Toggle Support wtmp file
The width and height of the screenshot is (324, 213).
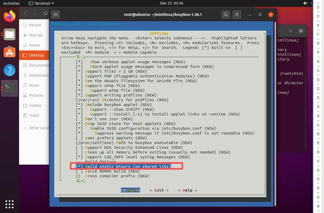[x=110, y=90]
